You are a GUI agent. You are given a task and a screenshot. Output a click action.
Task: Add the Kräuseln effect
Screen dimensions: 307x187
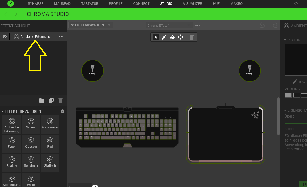(x=31, y=144)
